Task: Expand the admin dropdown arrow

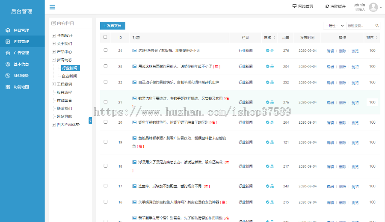Action: click(x=381, y=7)
